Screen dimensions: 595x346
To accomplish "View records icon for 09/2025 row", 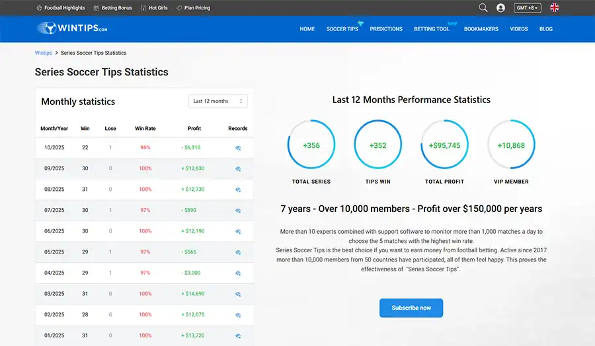I will [238, 168].
